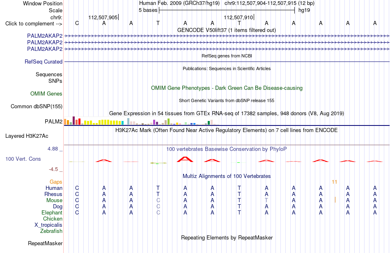
Task: Open the Common dbSNP(155) track label
Action: point(37,106)
